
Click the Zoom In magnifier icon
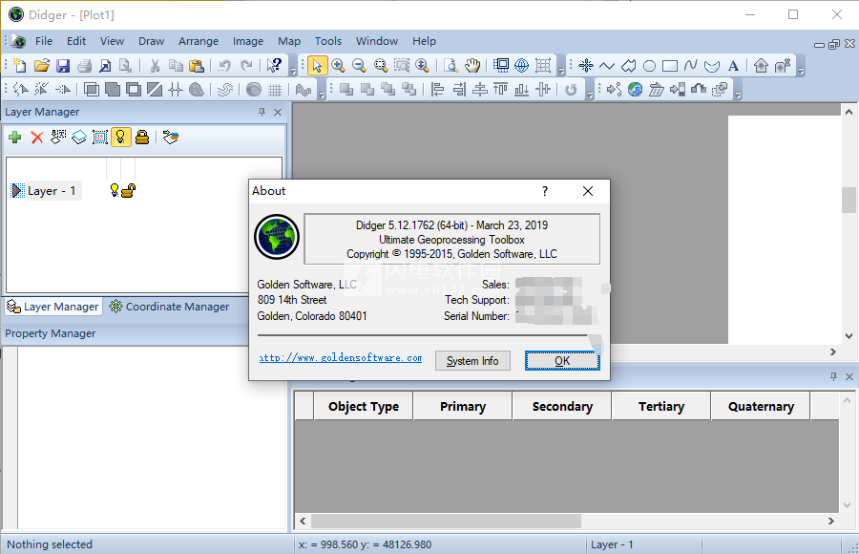point(338,66)
